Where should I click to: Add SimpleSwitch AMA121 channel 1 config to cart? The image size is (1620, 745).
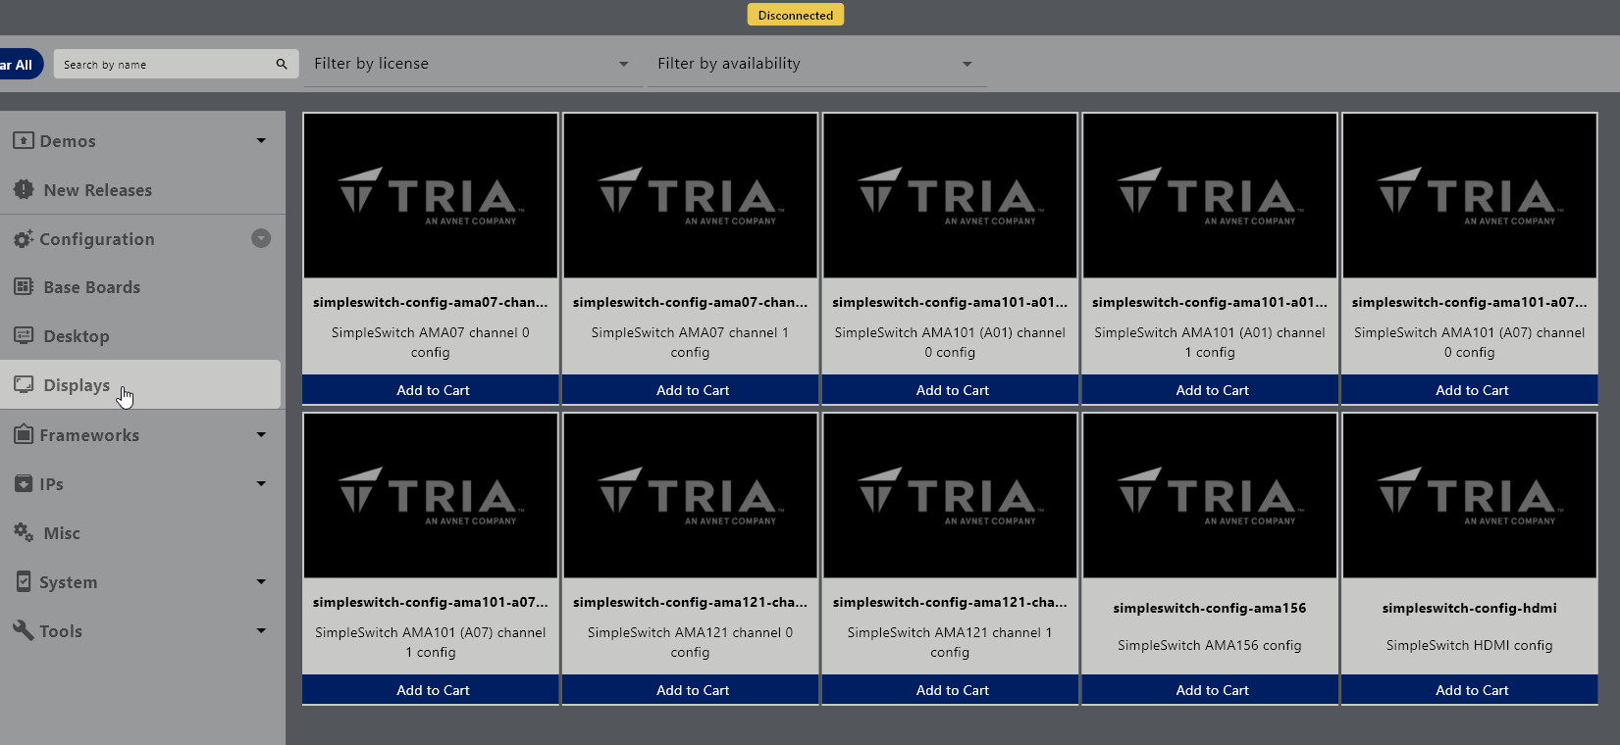tap(950, 690)
